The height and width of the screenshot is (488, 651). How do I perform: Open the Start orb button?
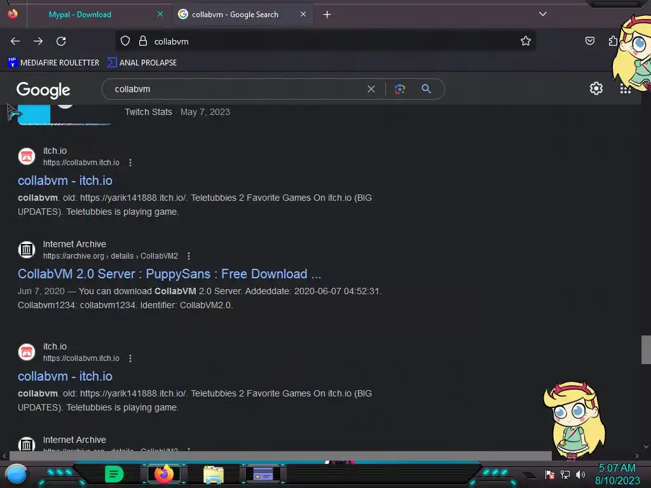coord(16,474)
